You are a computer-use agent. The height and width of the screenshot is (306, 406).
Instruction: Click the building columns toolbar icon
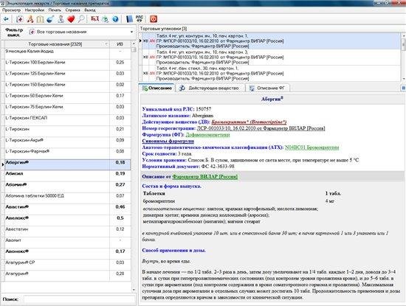coord(40,19)
